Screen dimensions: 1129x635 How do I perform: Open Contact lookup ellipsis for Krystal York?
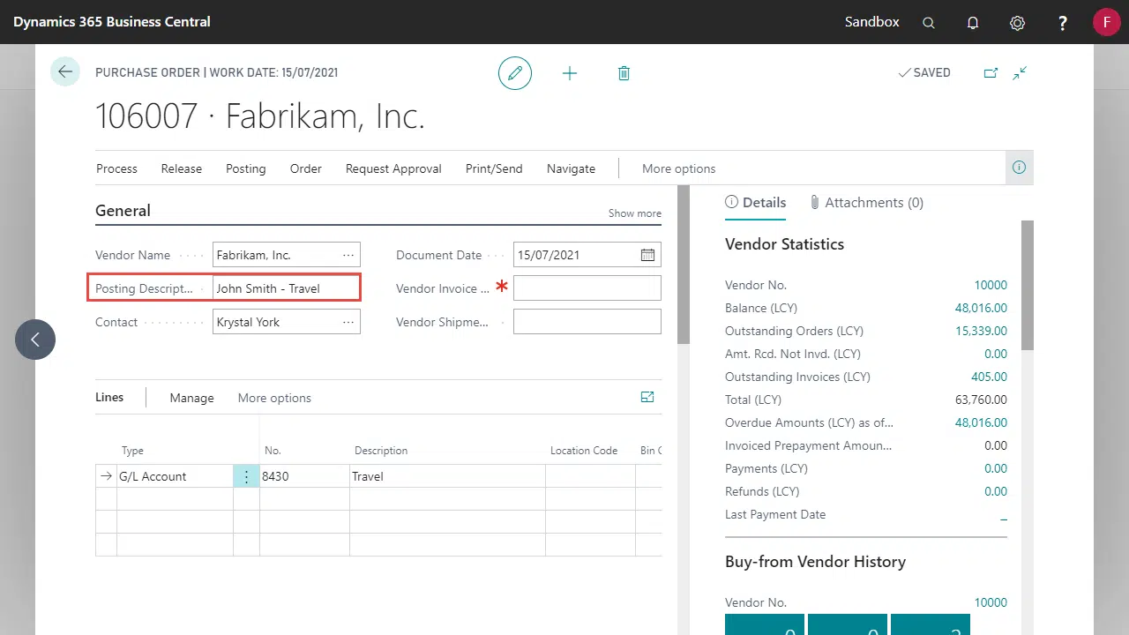click(348, 322)
